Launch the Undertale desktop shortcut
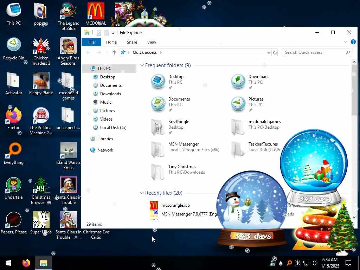Screen dimensions: 360x270 (14, 188)
